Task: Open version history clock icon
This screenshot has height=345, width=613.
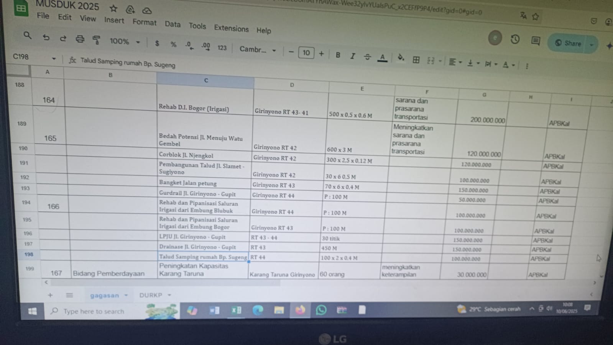Action: coord(515,39)
